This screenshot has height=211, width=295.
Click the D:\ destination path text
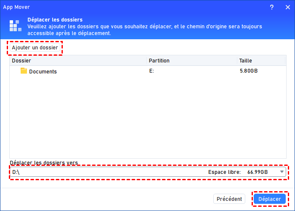coord(16,172)
